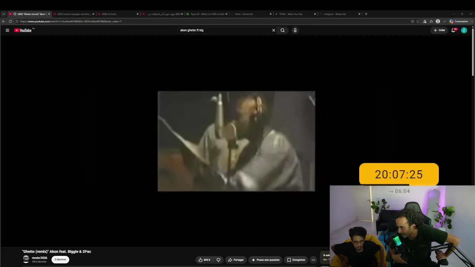Open the YouTube guide hamburger menu
The width and height of the screenshot is (475, 267).
7,30
